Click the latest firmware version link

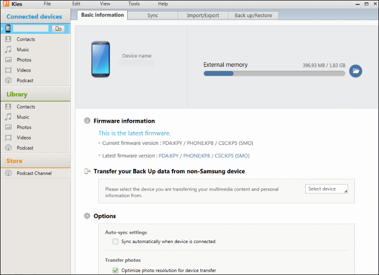[x=204, y=156]
